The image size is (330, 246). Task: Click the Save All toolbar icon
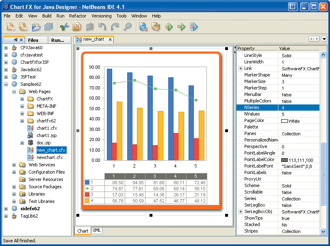(49, 26)
